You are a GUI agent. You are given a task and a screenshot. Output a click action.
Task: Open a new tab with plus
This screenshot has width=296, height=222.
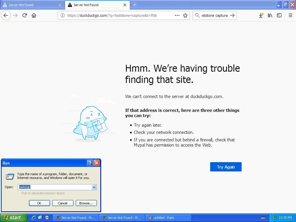pos(135,5)
